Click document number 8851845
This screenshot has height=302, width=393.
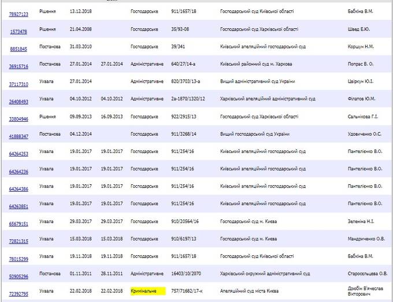(18, 50)
